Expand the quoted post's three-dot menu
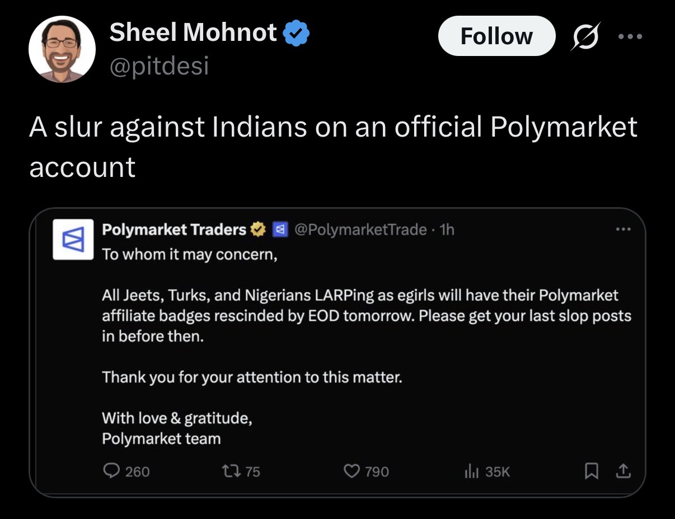The width and height of the screenshot is (675, 519). point(623,230)
